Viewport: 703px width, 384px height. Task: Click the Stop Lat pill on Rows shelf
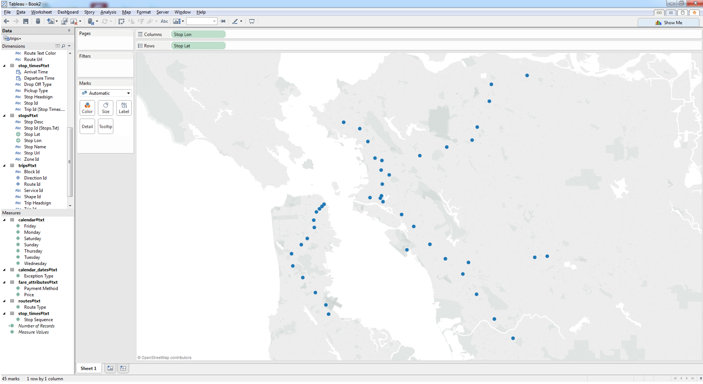click(198, 46)
